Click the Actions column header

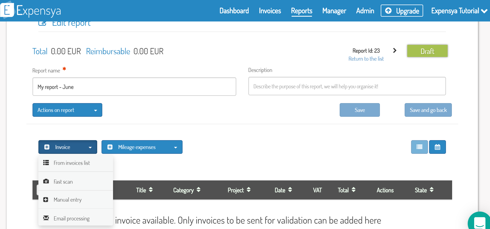(x=385, y=190)
